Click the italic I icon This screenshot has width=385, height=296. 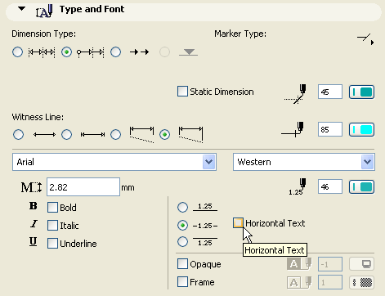(x=34, y=224)
